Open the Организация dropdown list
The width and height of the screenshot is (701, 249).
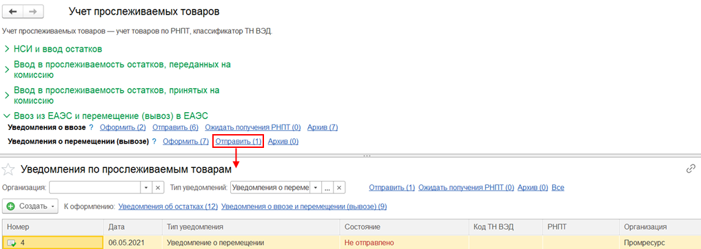pyautogui.click(x=146, y=188)
